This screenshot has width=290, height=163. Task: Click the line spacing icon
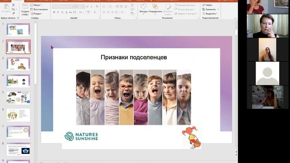(x=126, y=6)
